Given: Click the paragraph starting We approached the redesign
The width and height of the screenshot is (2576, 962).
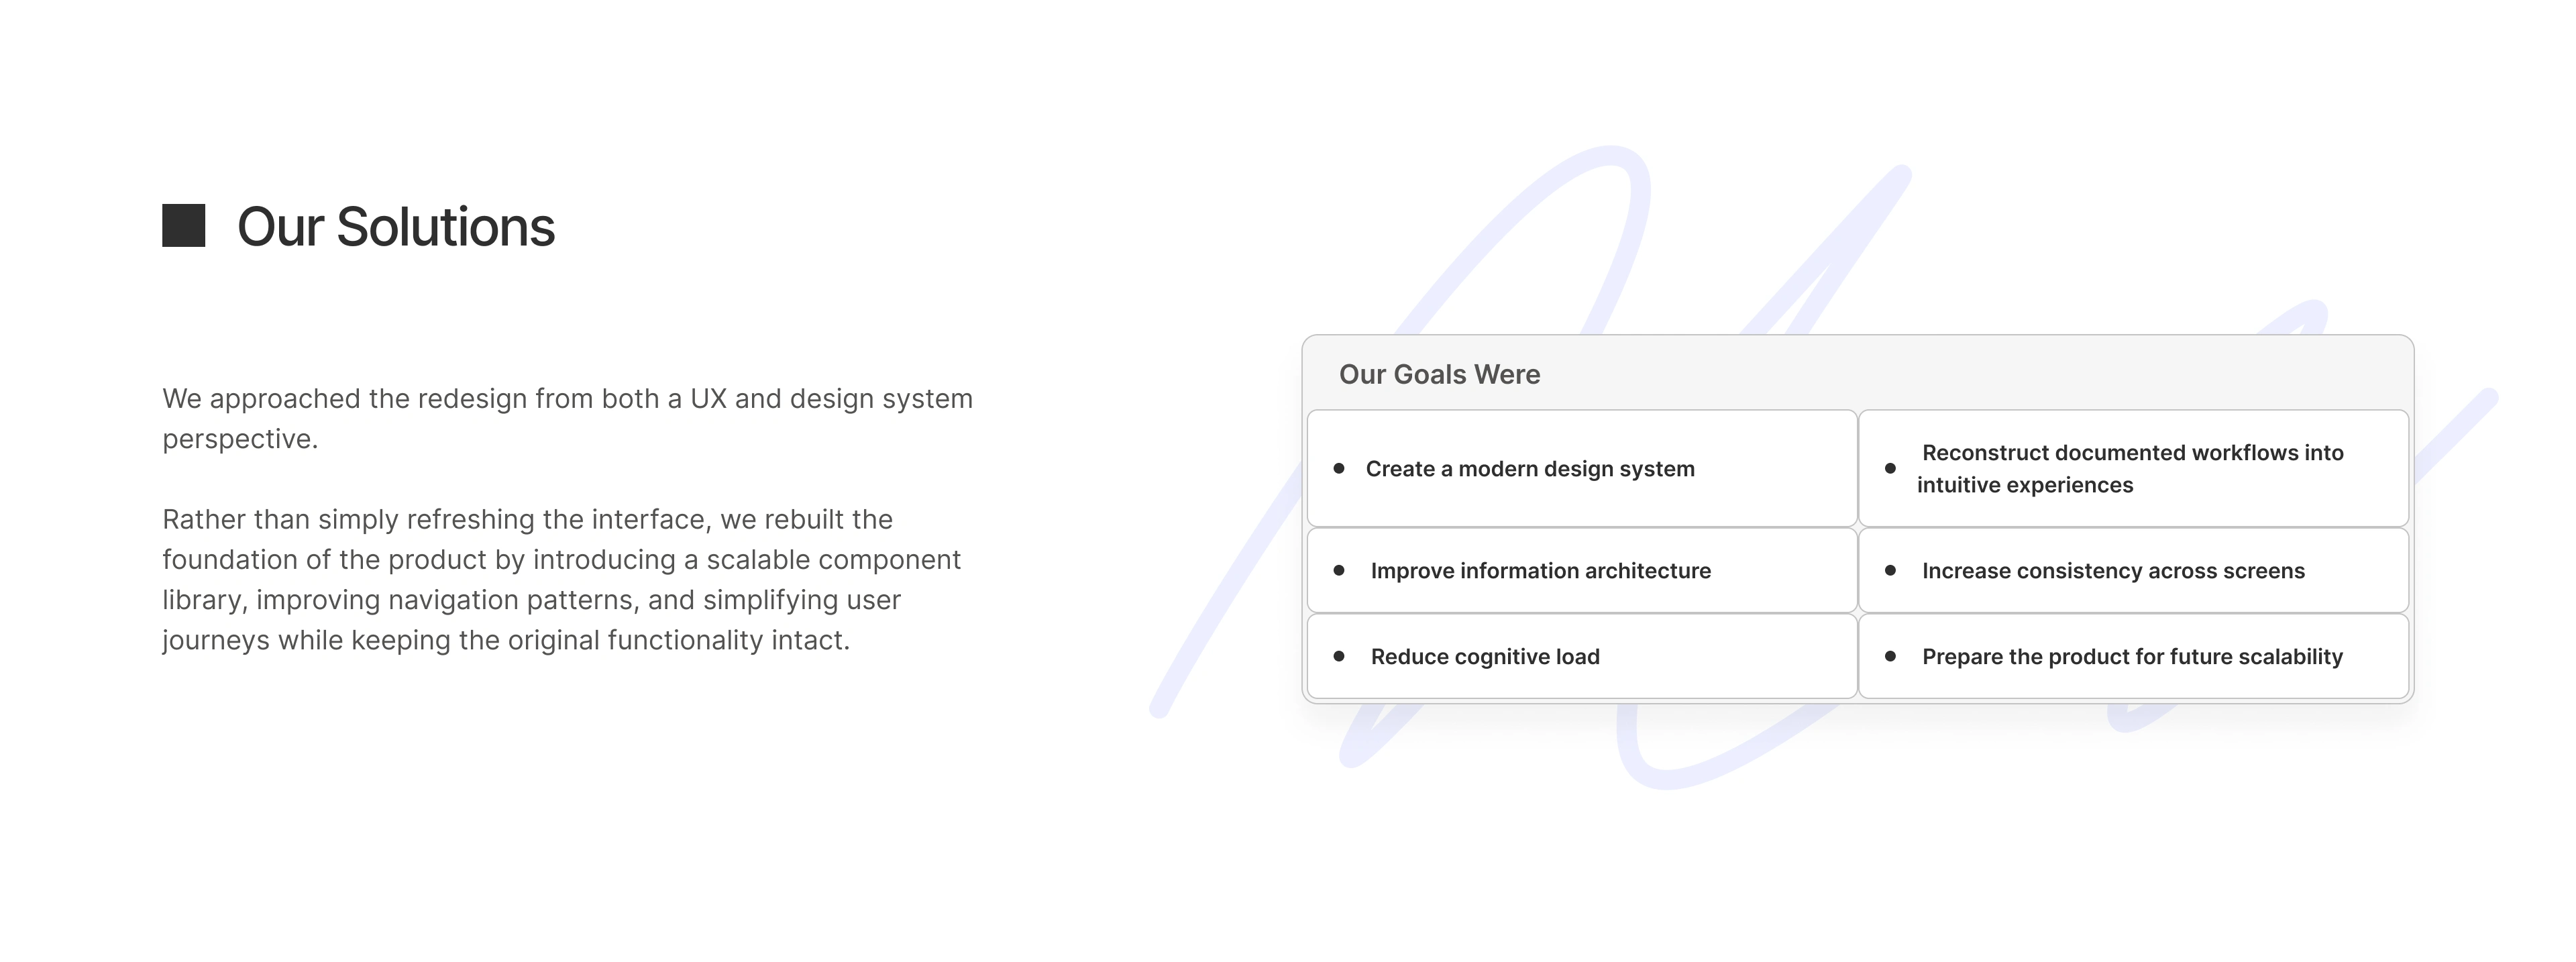Looking at the screenshot, I should (567, 418).
